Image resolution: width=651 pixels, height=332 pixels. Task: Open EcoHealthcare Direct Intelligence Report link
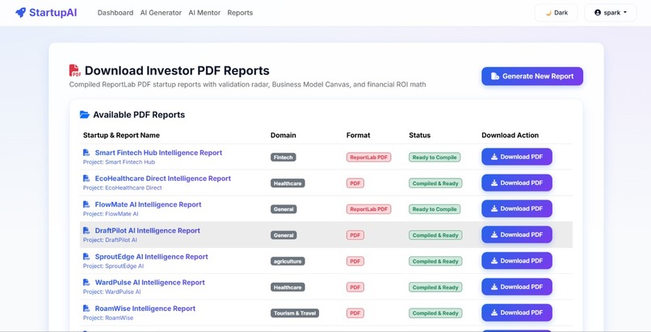(163, 179)
